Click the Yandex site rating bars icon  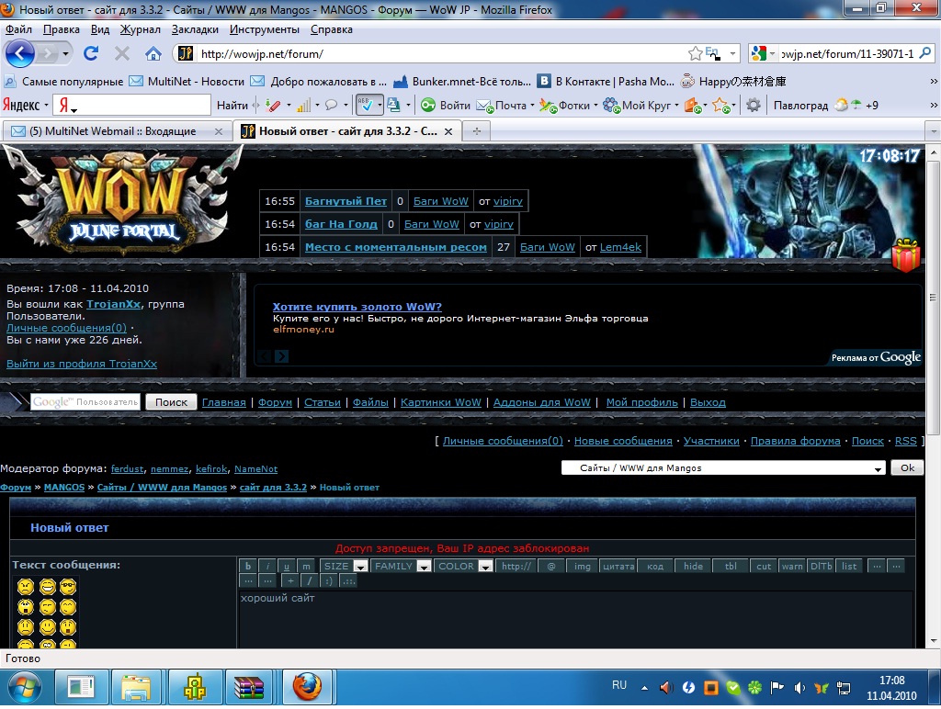click(304, 106)
